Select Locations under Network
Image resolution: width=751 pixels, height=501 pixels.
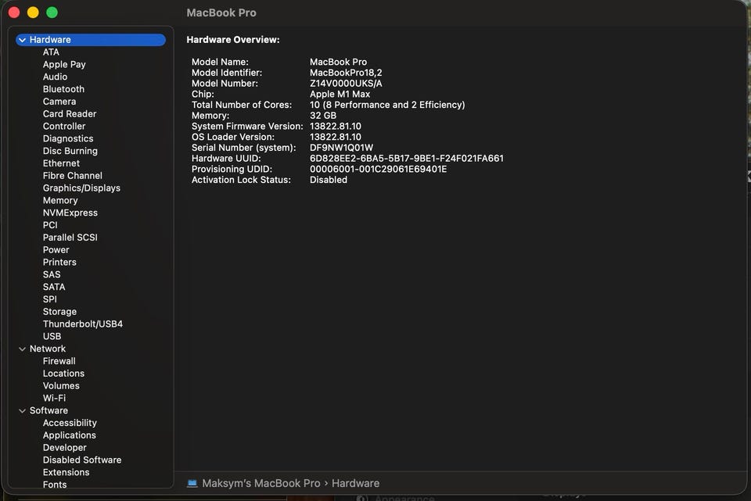point(63,374)
